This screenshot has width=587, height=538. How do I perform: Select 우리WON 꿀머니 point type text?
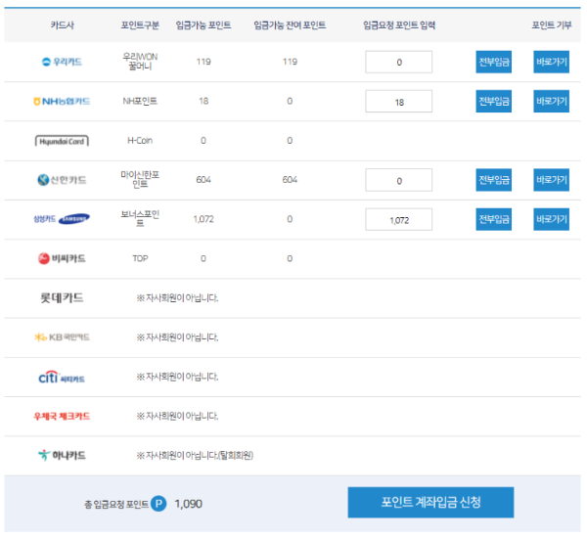point(140,62)
